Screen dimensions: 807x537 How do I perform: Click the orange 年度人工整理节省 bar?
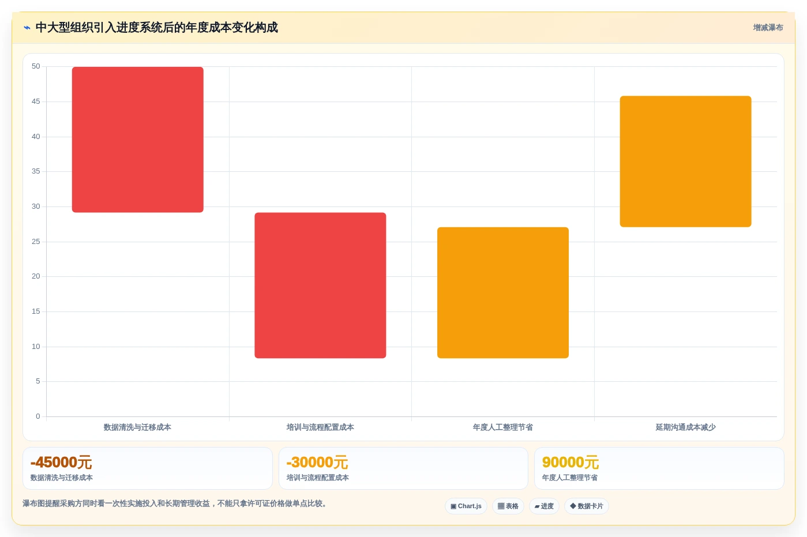(x=503, y=293)
